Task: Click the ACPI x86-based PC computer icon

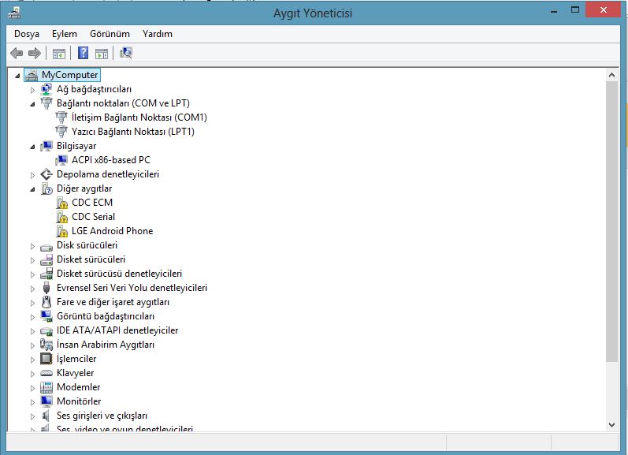Action: point(62,160)
